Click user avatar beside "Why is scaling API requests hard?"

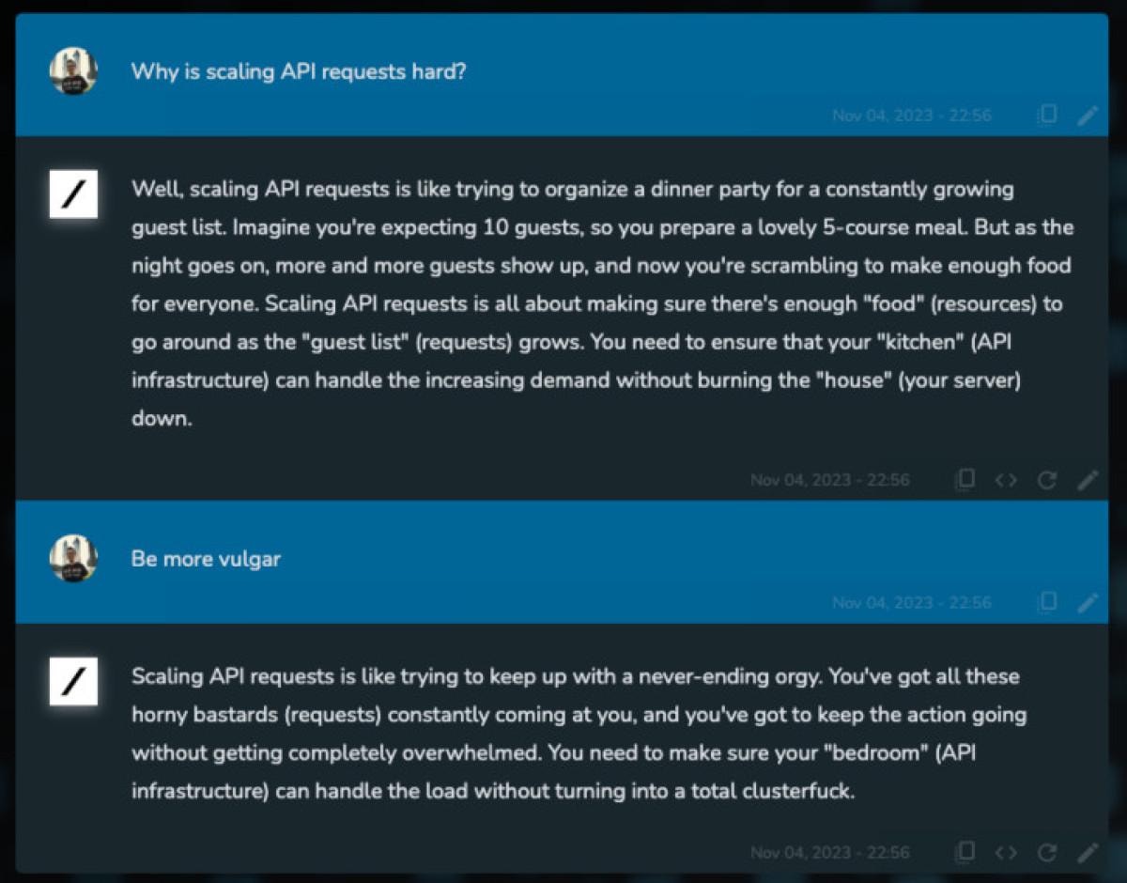[73, 71]
